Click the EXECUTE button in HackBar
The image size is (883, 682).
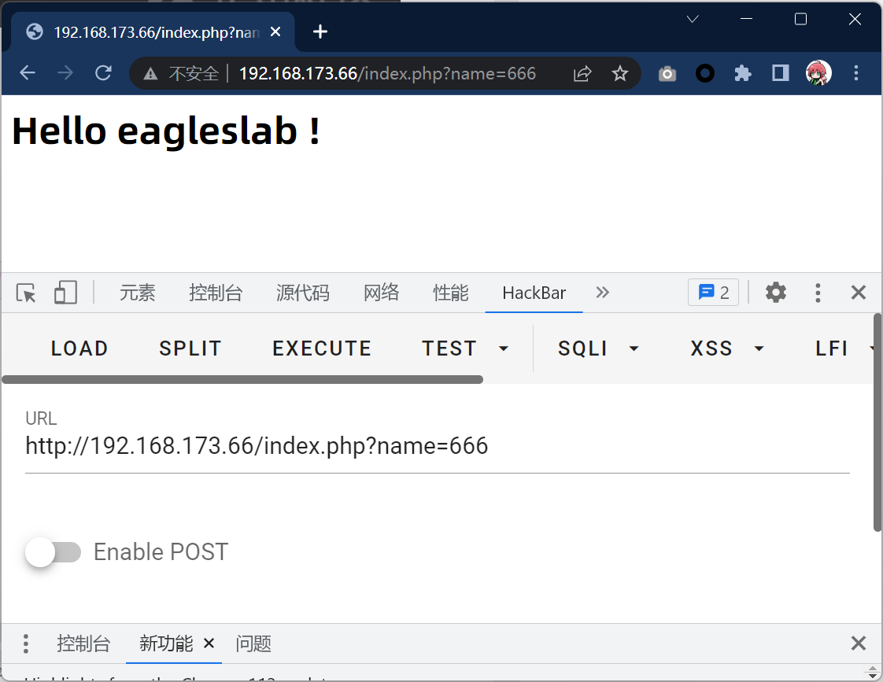pyautogui.click(x=322, y=348)
